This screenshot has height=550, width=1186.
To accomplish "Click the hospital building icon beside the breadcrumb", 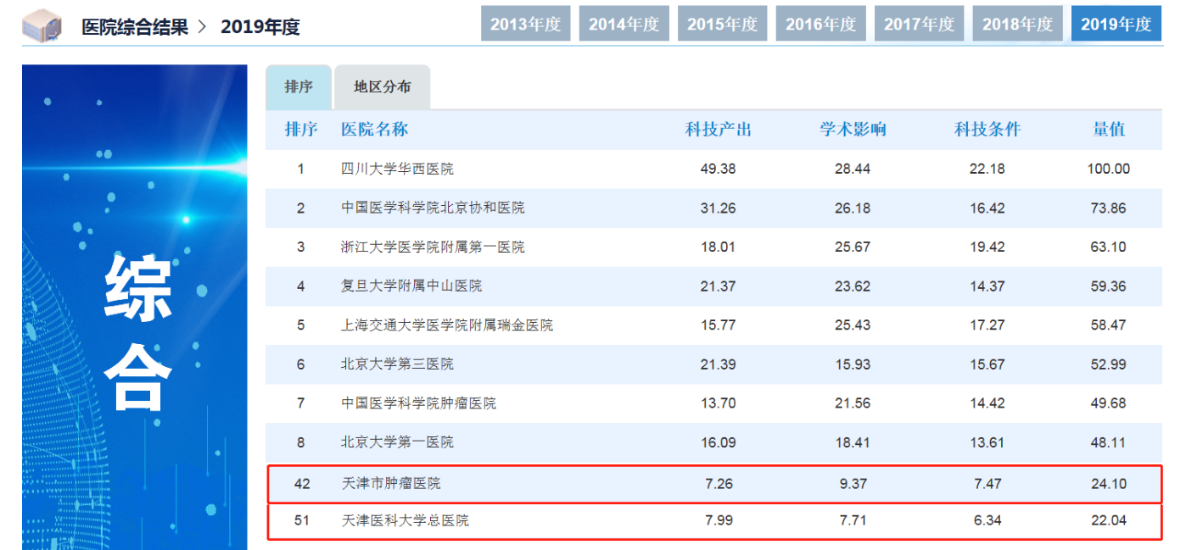I will point(42,25).
